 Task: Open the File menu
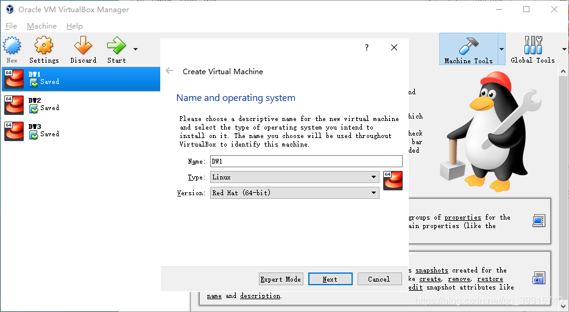[x=11, y=26]
